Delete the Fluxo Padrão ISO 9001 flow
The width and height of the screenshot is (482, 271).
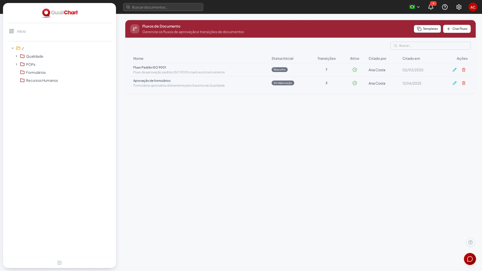pyautogui.click(x=464, y=70)
